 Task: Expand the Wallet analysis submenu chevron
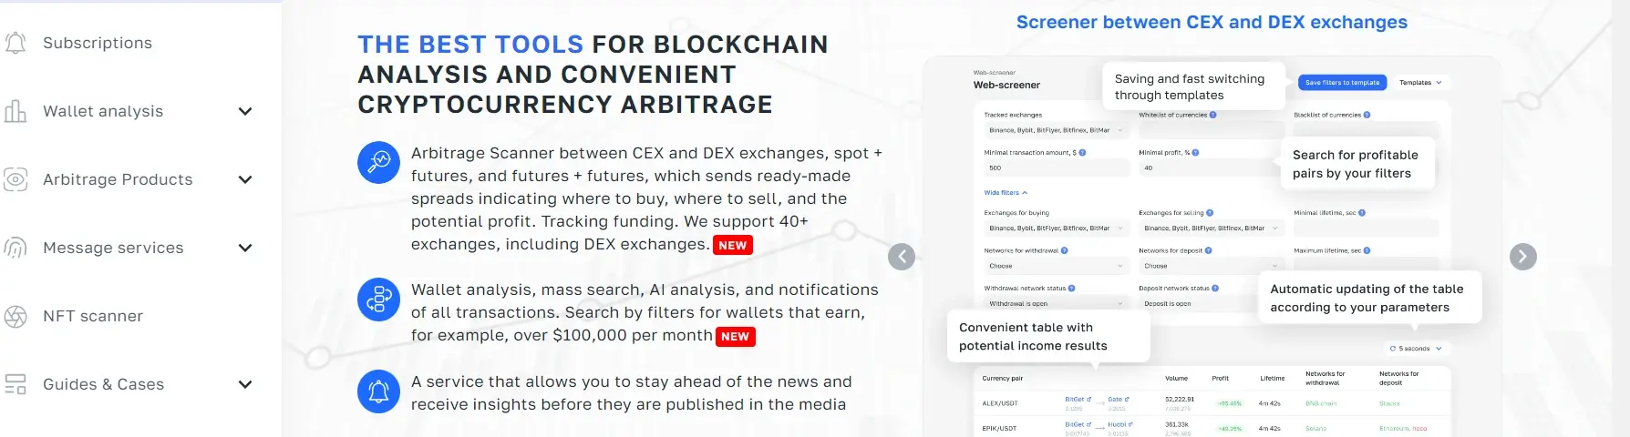[x=245, y=111]
